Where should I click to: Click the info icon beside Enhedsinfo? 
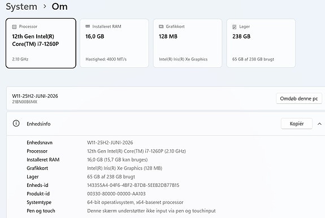pos(16,123)
